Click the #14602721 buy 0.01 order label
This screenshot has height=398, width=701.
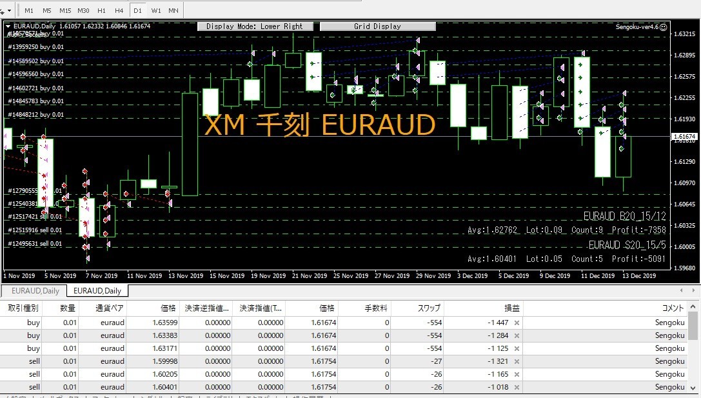click(x=35, y=88)
